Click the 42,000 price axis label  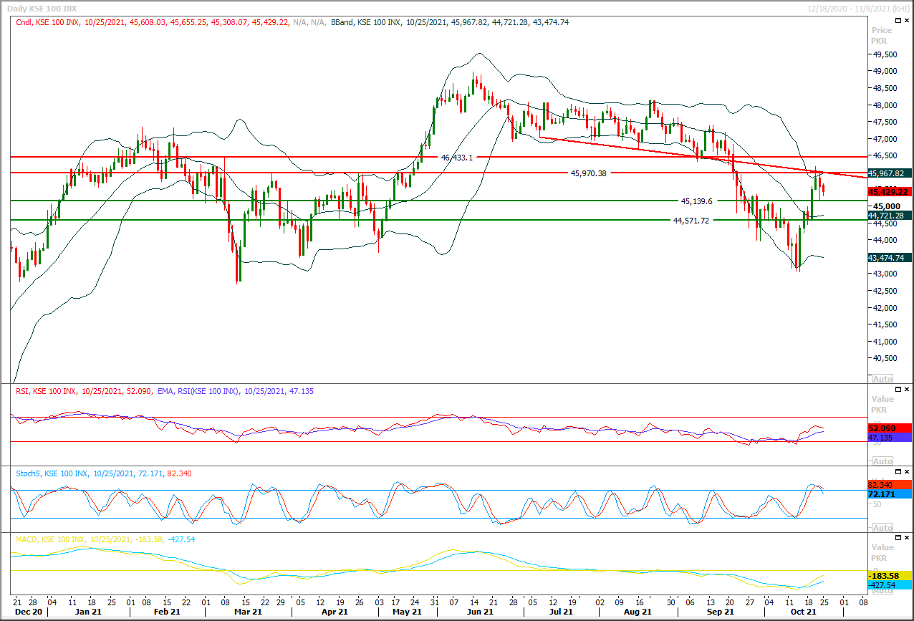pos(885,308)
